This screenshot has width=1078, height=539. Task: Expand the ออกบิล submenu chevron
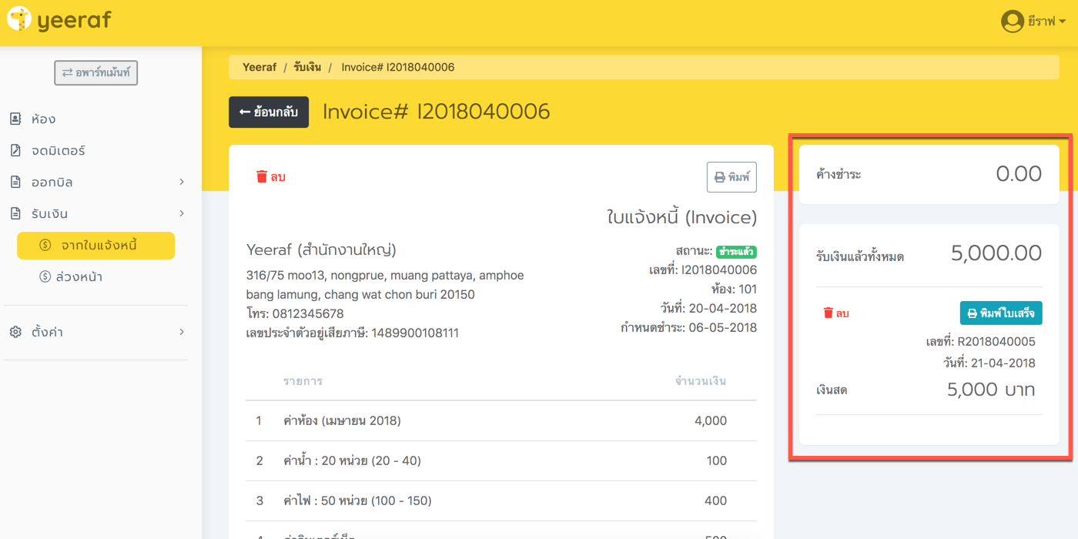click(182, 182)
